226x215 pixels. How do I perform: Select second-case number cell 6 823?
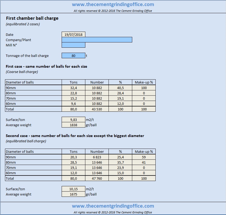pyautogui.click(x=97, y=157)
